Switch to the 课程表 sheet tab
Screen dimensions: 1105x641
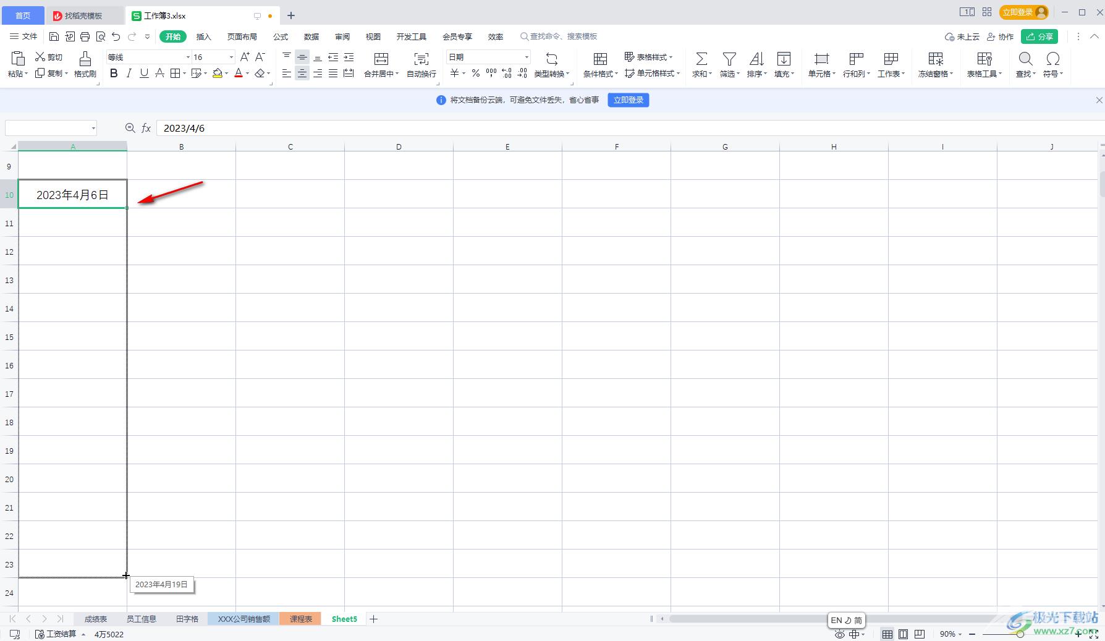(x=301, y=619)
